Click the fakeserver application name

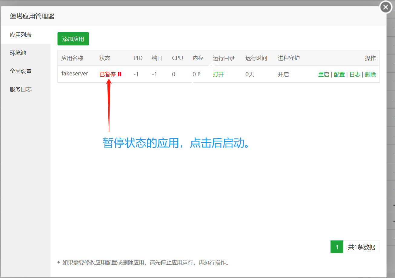[x=75, y=74]
